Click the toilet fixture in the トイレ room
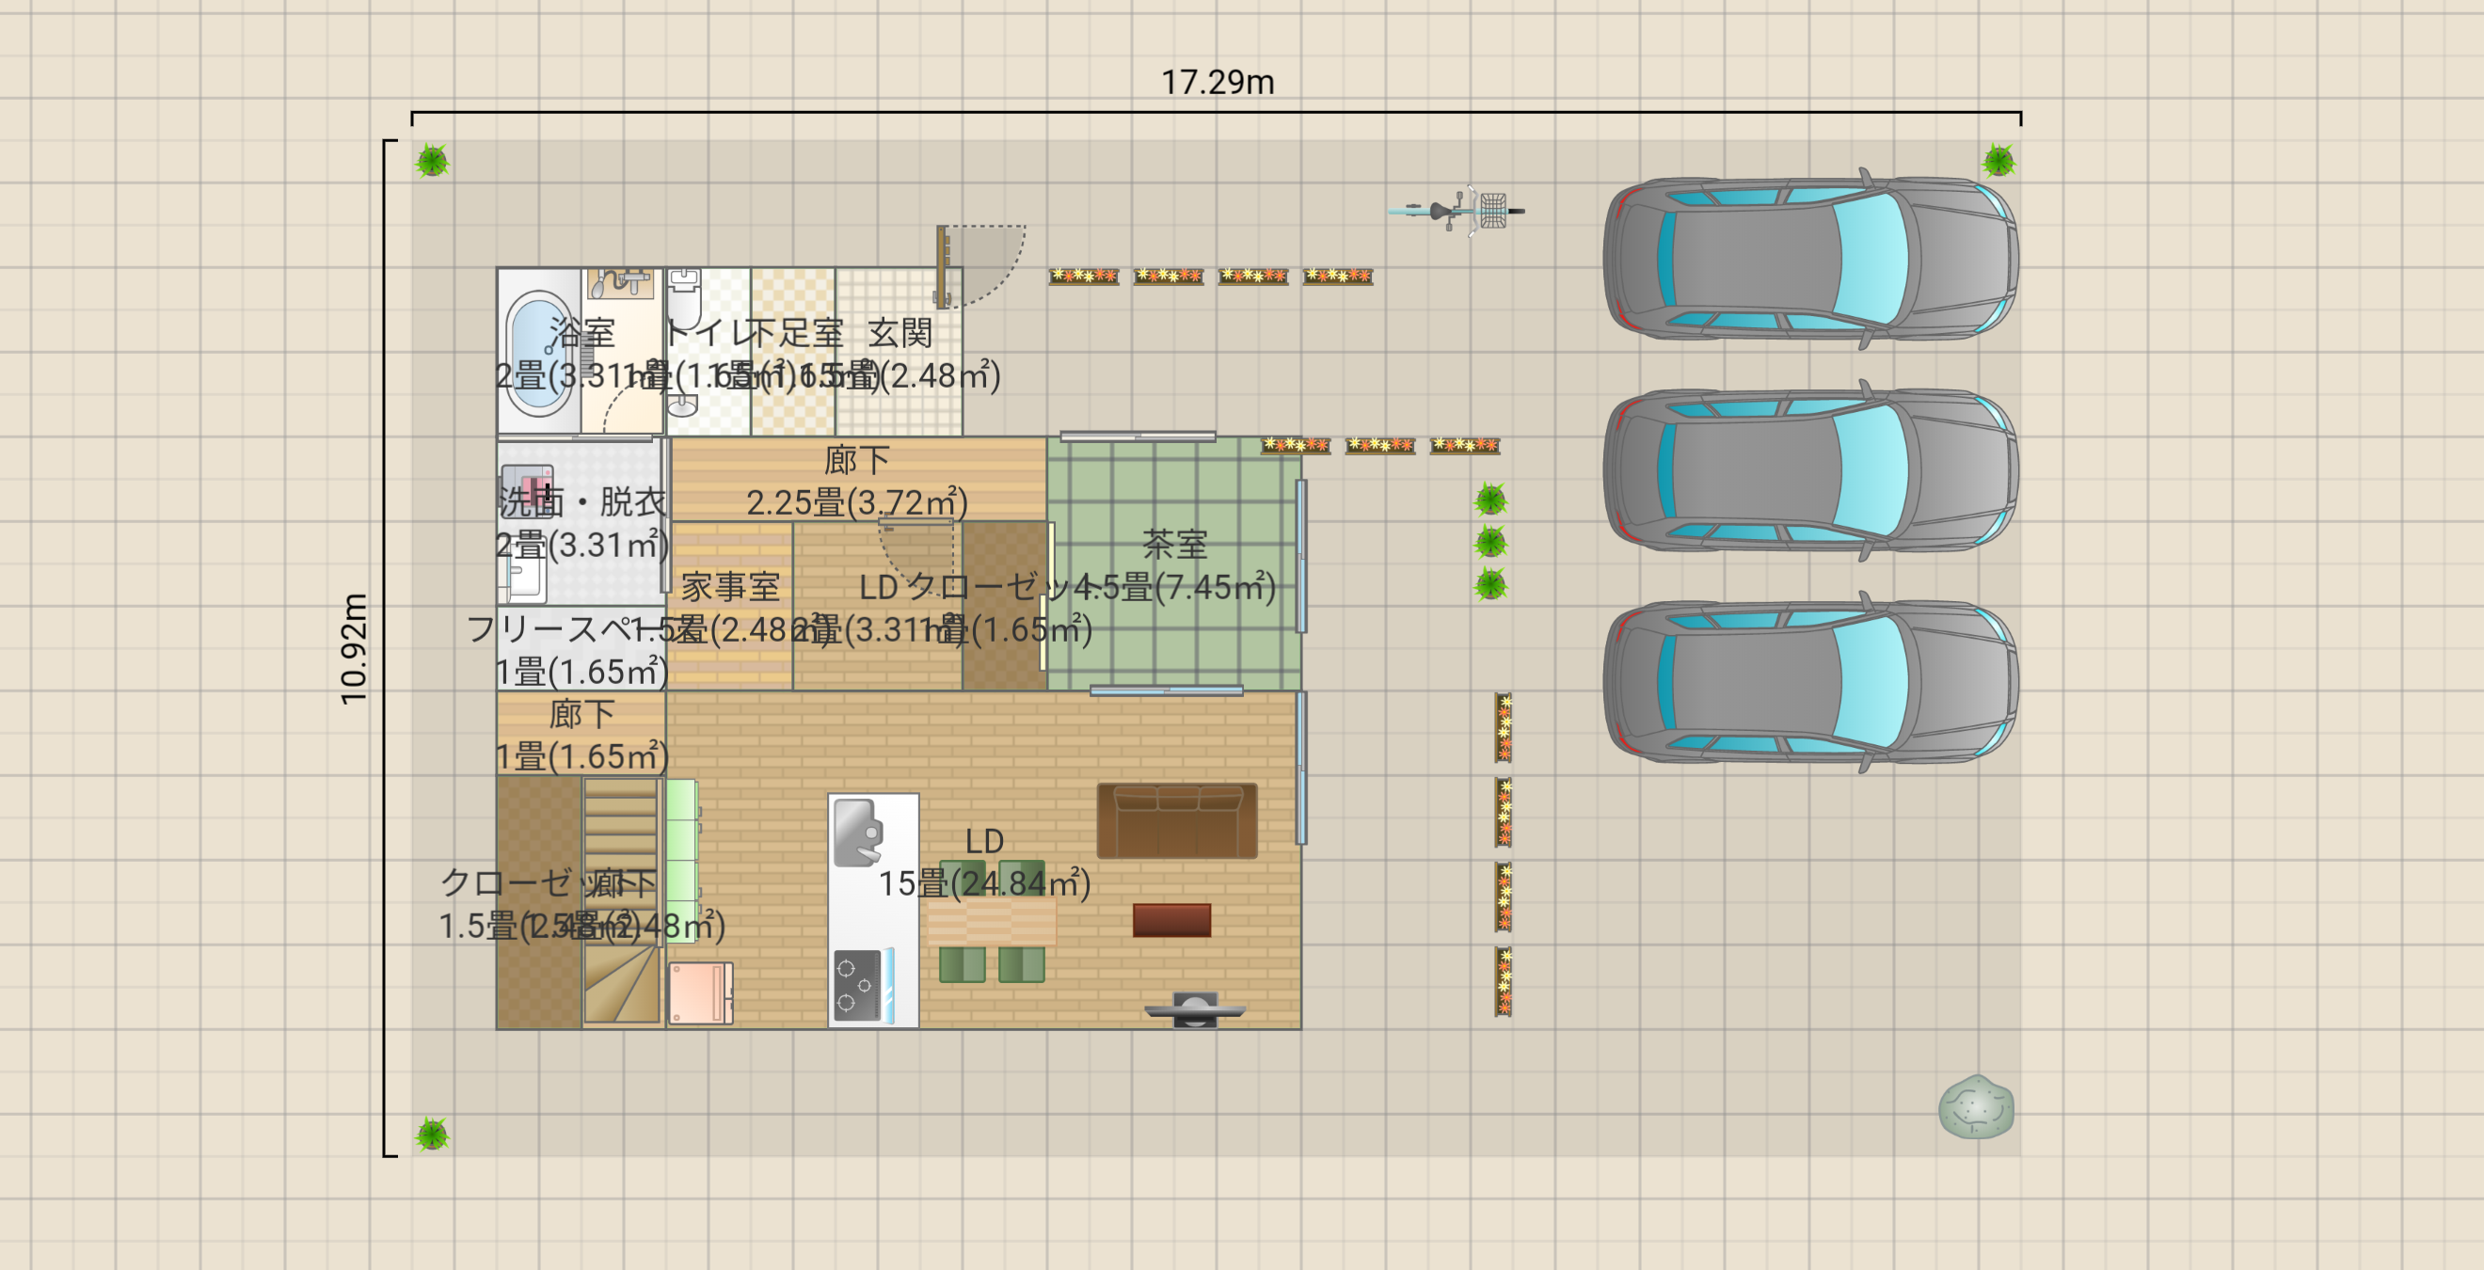Screen dimensions: 2484x1270 click(685, 300)
